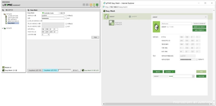
Task: Tick the show password checkbox in the A8004T popup
Action: [197, 59]
